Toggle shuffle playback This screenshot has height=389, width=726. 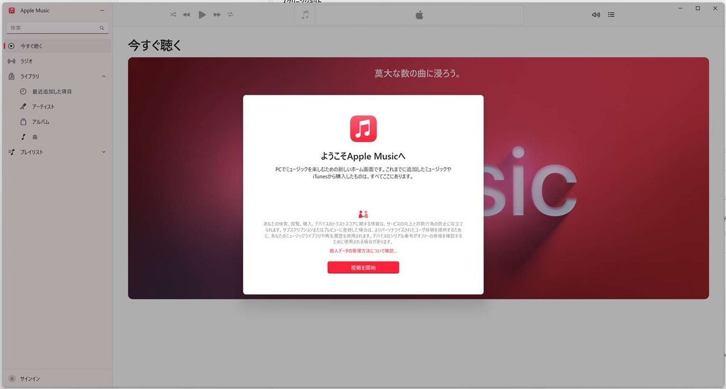[173, 15]
